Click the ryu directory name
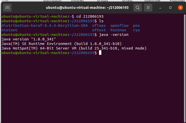The height and width of the screenshot is (123, 186). pyautogui.click(x=136, y=30)
